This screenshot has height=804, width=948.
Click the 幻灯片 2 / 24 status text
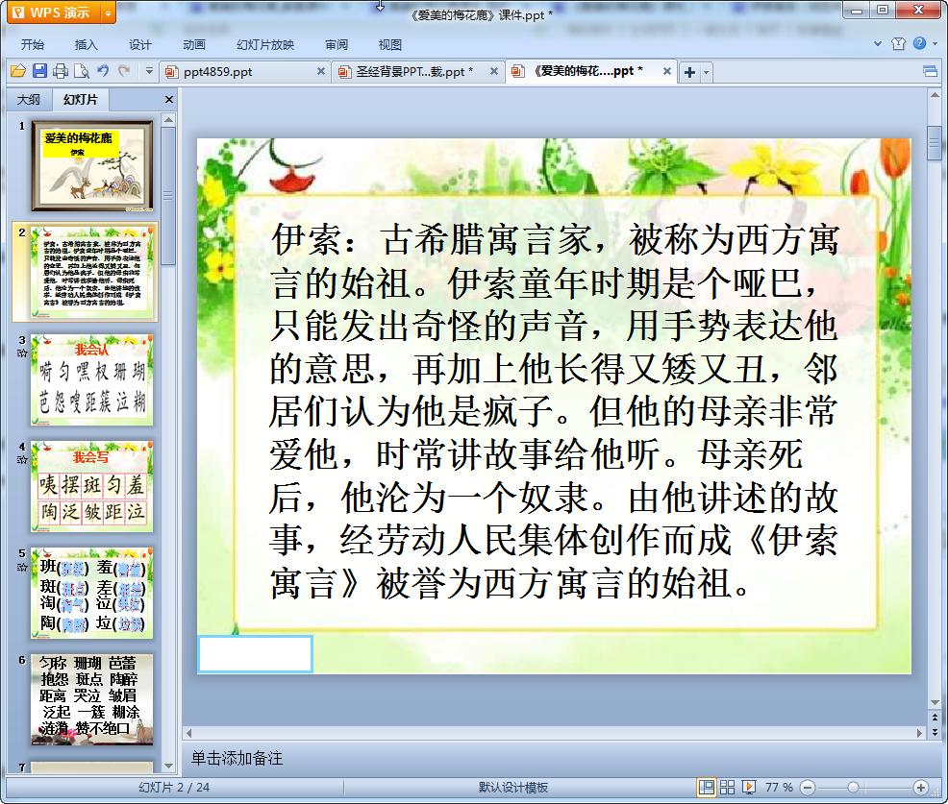point(173,787)
